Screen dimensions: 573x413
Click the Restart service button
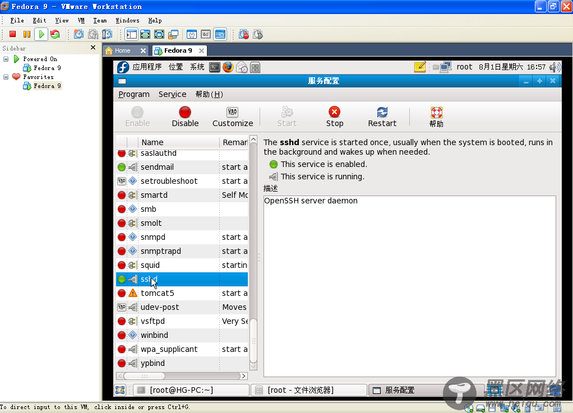(382, 117)
